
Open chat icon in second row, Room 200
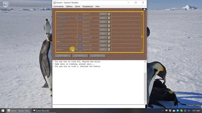(x=109, y=18)
